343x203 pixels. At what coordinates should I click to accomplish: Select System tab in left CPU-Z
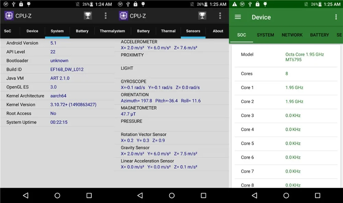pos(57,31)
